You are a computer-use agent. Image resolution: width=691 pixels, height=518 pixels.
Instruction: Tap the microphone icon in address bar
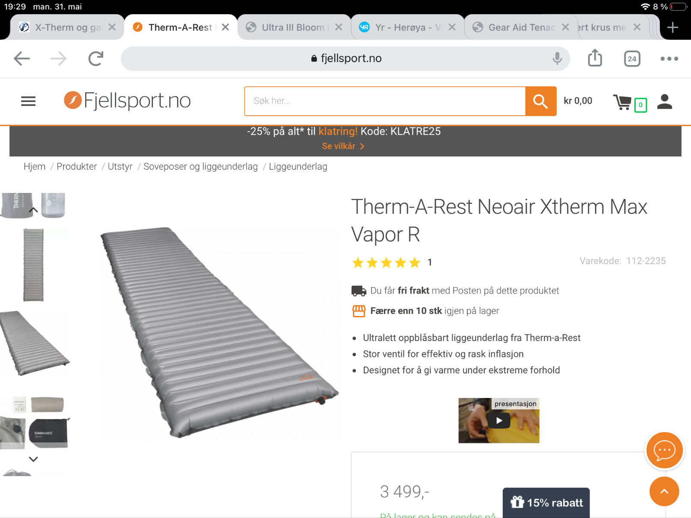click(557, 58)
